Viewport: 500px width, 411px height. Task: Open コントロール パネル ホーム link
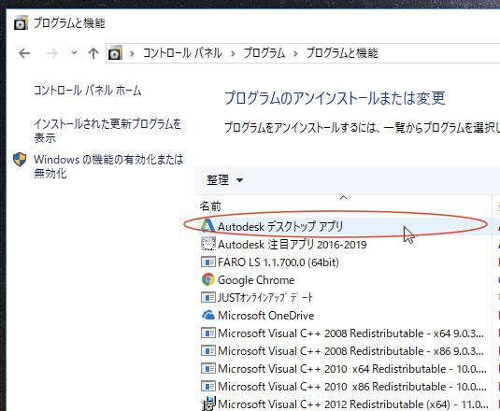pyautogui.click(x=88, y=91)
